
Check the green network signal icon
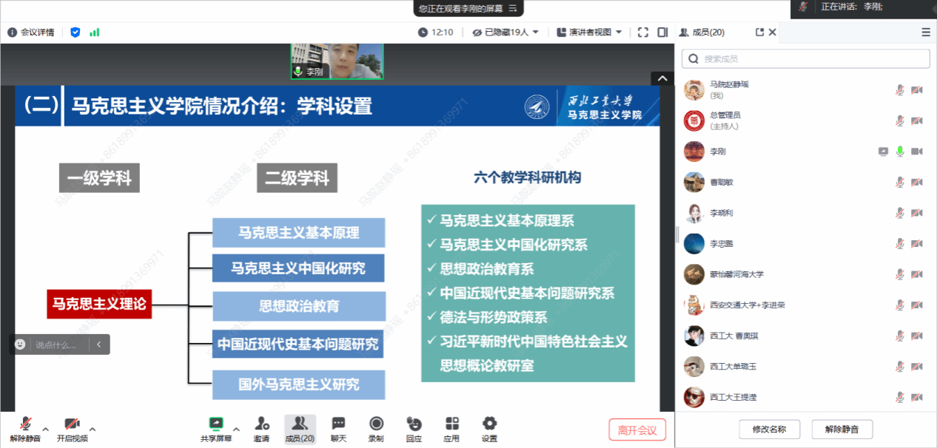pyautogui.click(x=95, y=33)
